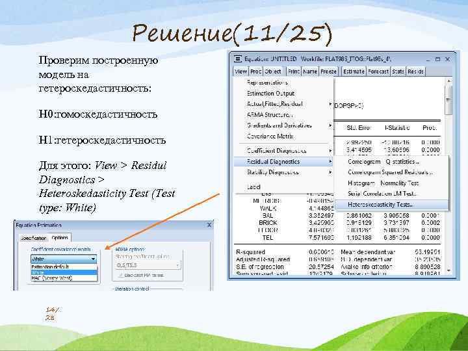
Task: Click the BRICK variable row label
Action: (x=268, y=223)
